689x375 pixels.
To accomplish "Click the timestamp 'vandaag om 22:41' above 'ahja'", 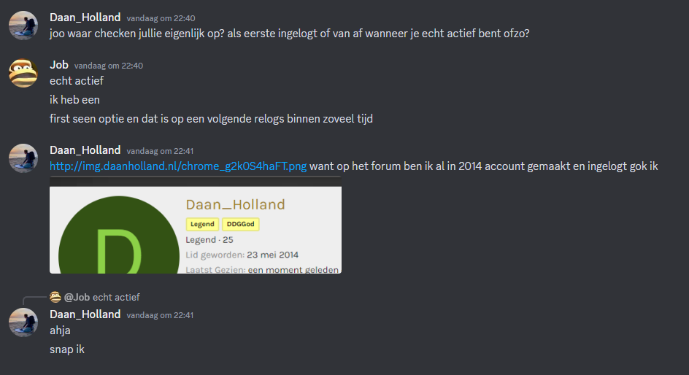I will (160, 315).
